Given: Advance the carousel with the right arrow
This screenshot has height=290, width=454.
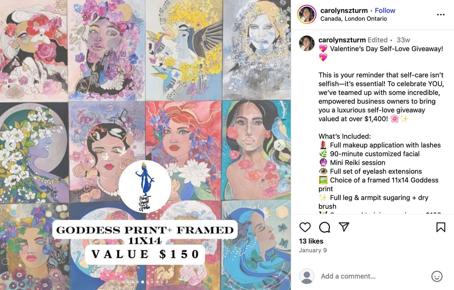Looking at the screenshot, I should click(280, 145).
